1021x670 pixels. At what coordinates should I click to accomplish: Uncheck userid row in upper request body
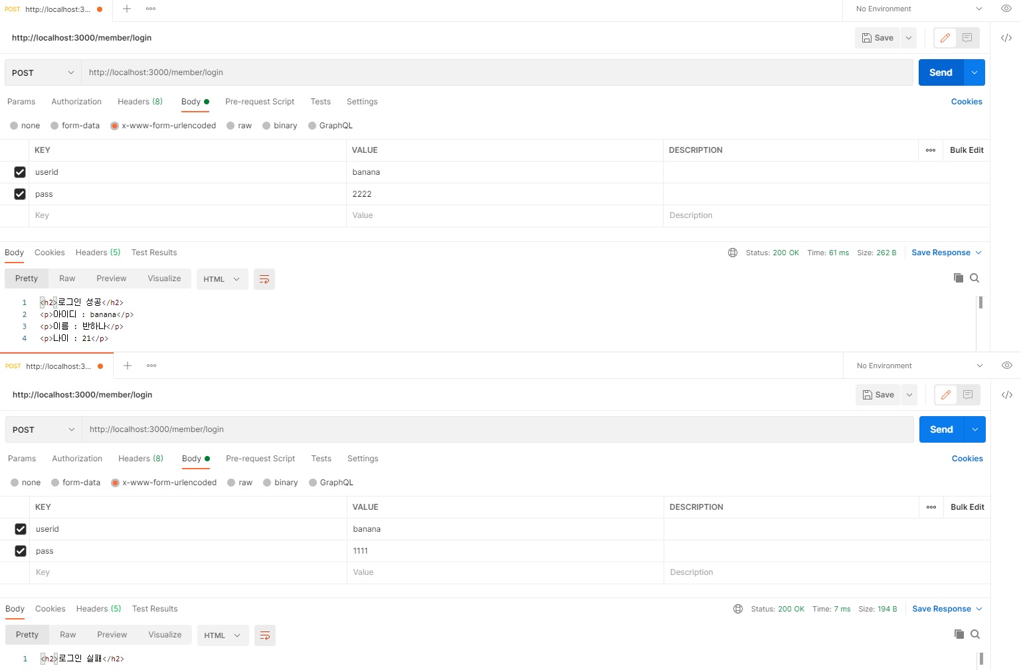pyautogui.click(x=20, y=172)
